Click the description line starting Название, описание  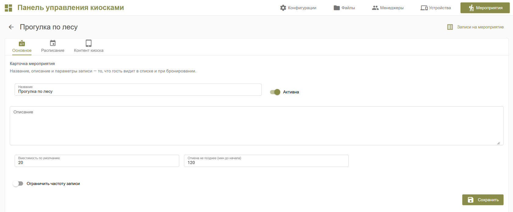(x=103, y=71)
